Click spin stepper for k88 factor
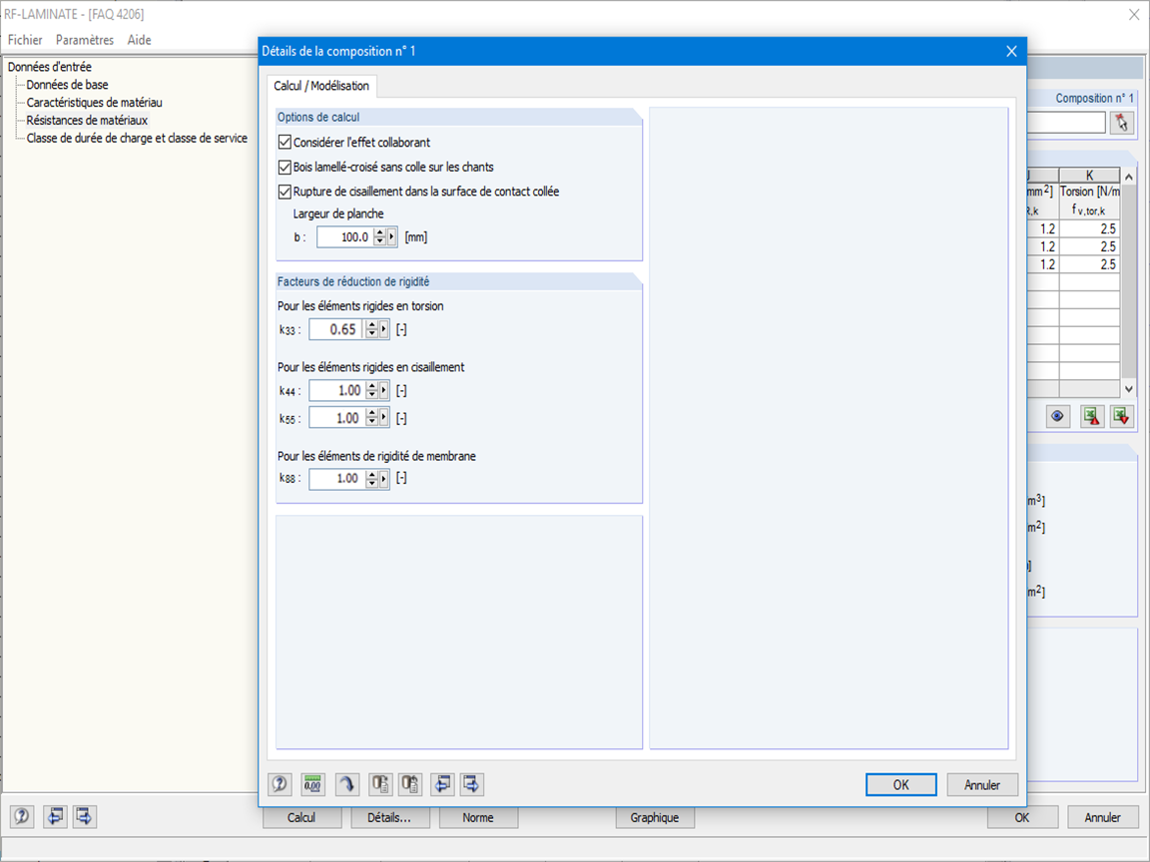The image size is (1150, 862). (371, 479)
